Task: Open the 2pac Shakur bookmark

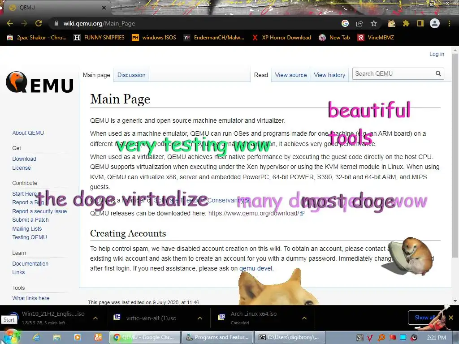Action: (37, 38)
